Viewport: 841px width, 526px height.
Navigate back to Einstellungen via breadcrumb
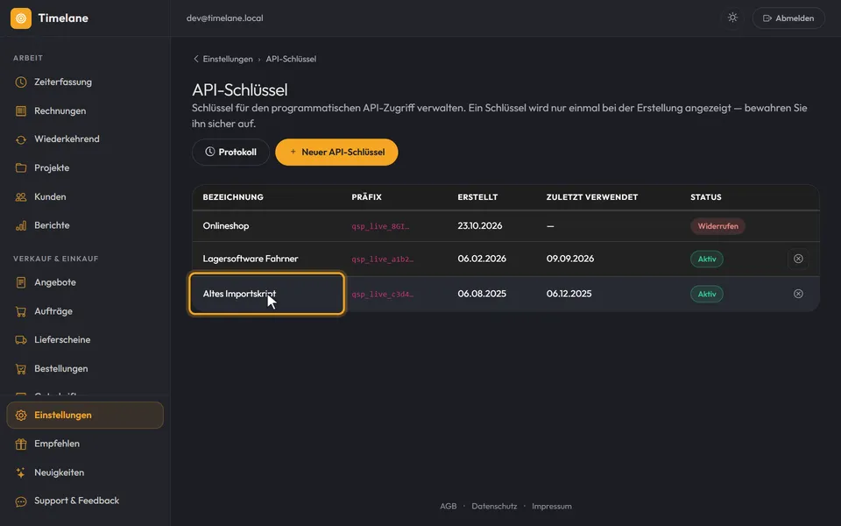pos(228,59)
